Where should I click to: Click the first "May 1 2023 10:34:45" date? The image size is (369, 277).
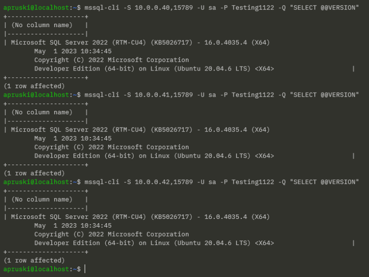tap(73, 51)
